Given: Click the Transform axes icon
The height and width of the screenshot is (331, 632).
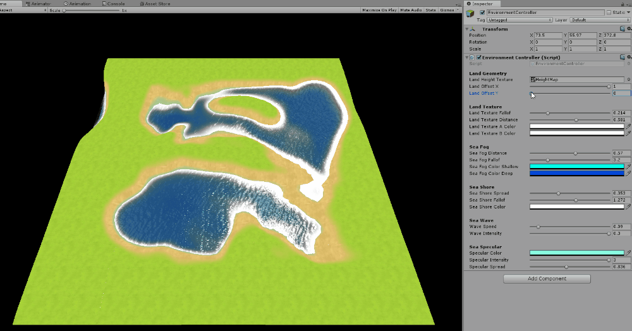Looking at the screenshot, I should [473, 29].
